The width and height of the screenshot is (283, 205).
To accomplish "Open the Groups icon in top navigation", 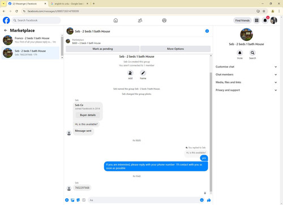I will tap(164, 20).
